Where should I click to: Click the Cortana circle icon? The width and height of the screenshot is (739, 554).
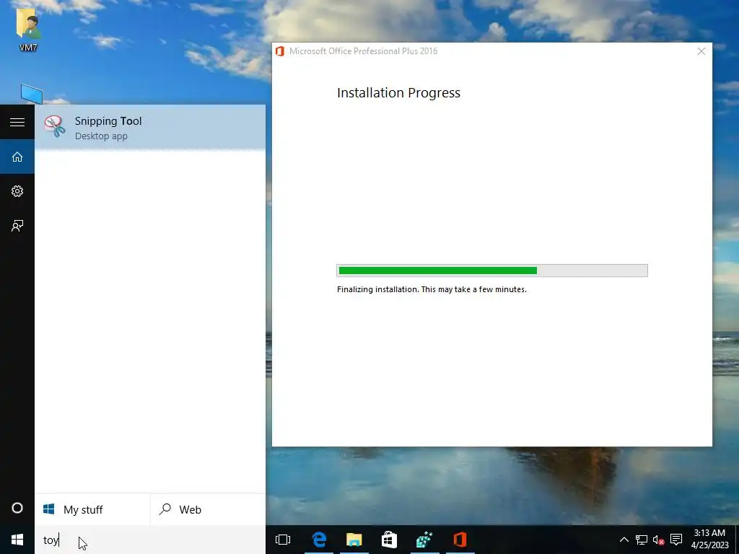point(17,508)
